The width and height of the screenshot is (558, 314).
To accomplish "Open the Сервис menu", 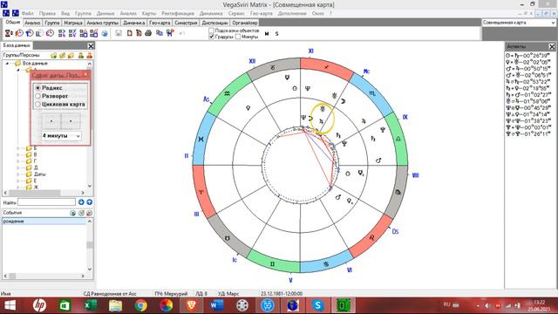I will point(236,13).
